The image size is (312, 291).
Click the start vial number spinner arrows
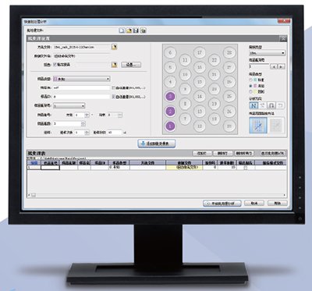(87, 115)
